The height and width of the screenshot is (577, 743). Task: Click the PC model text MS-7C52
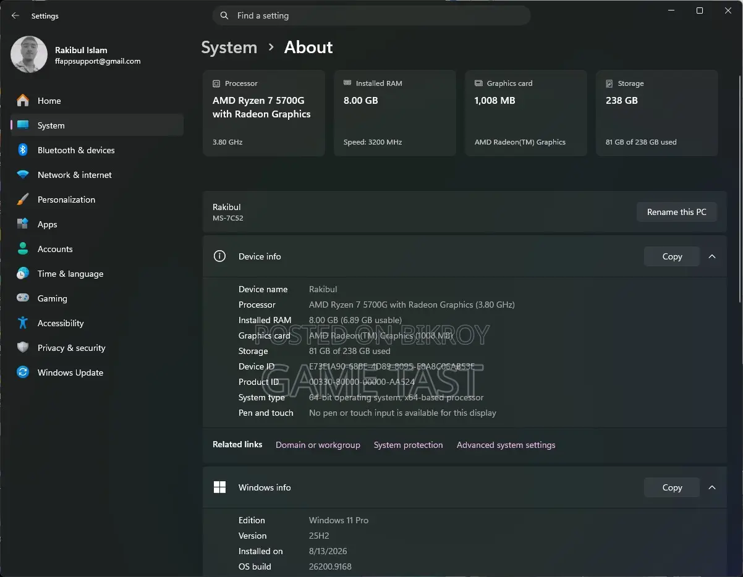point(228,218)
